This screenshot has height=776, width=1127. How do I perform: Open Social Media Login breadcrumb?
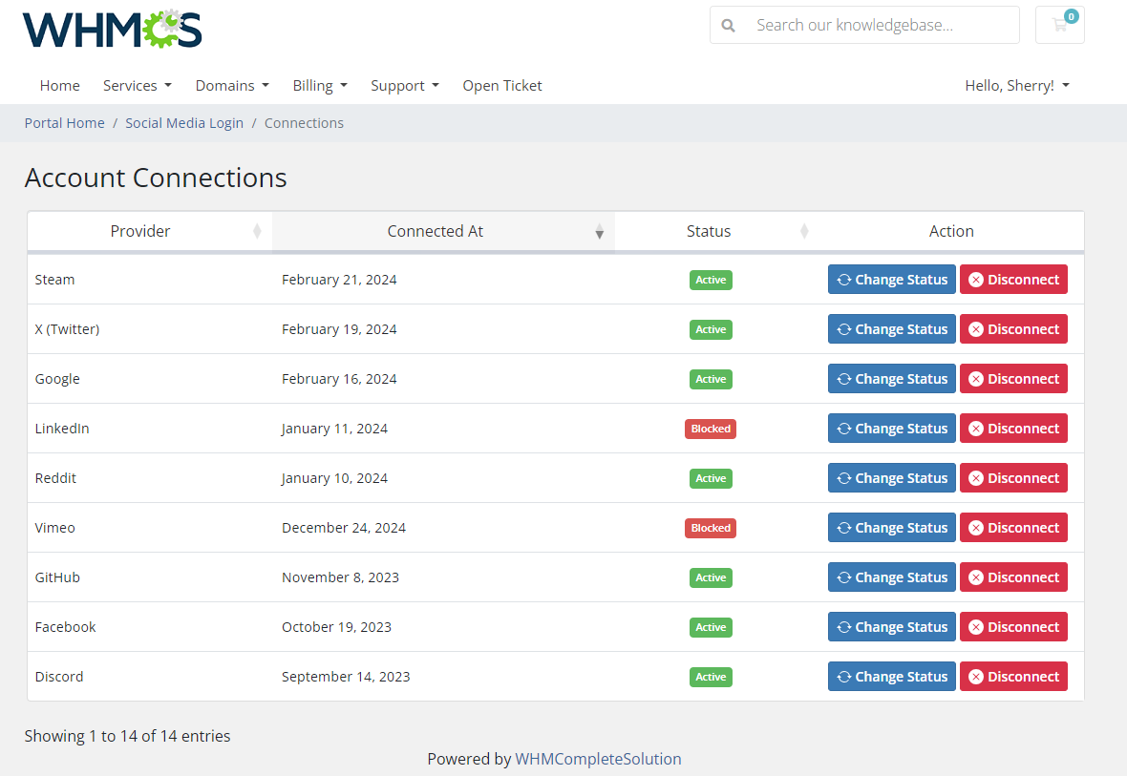point(184,123)
